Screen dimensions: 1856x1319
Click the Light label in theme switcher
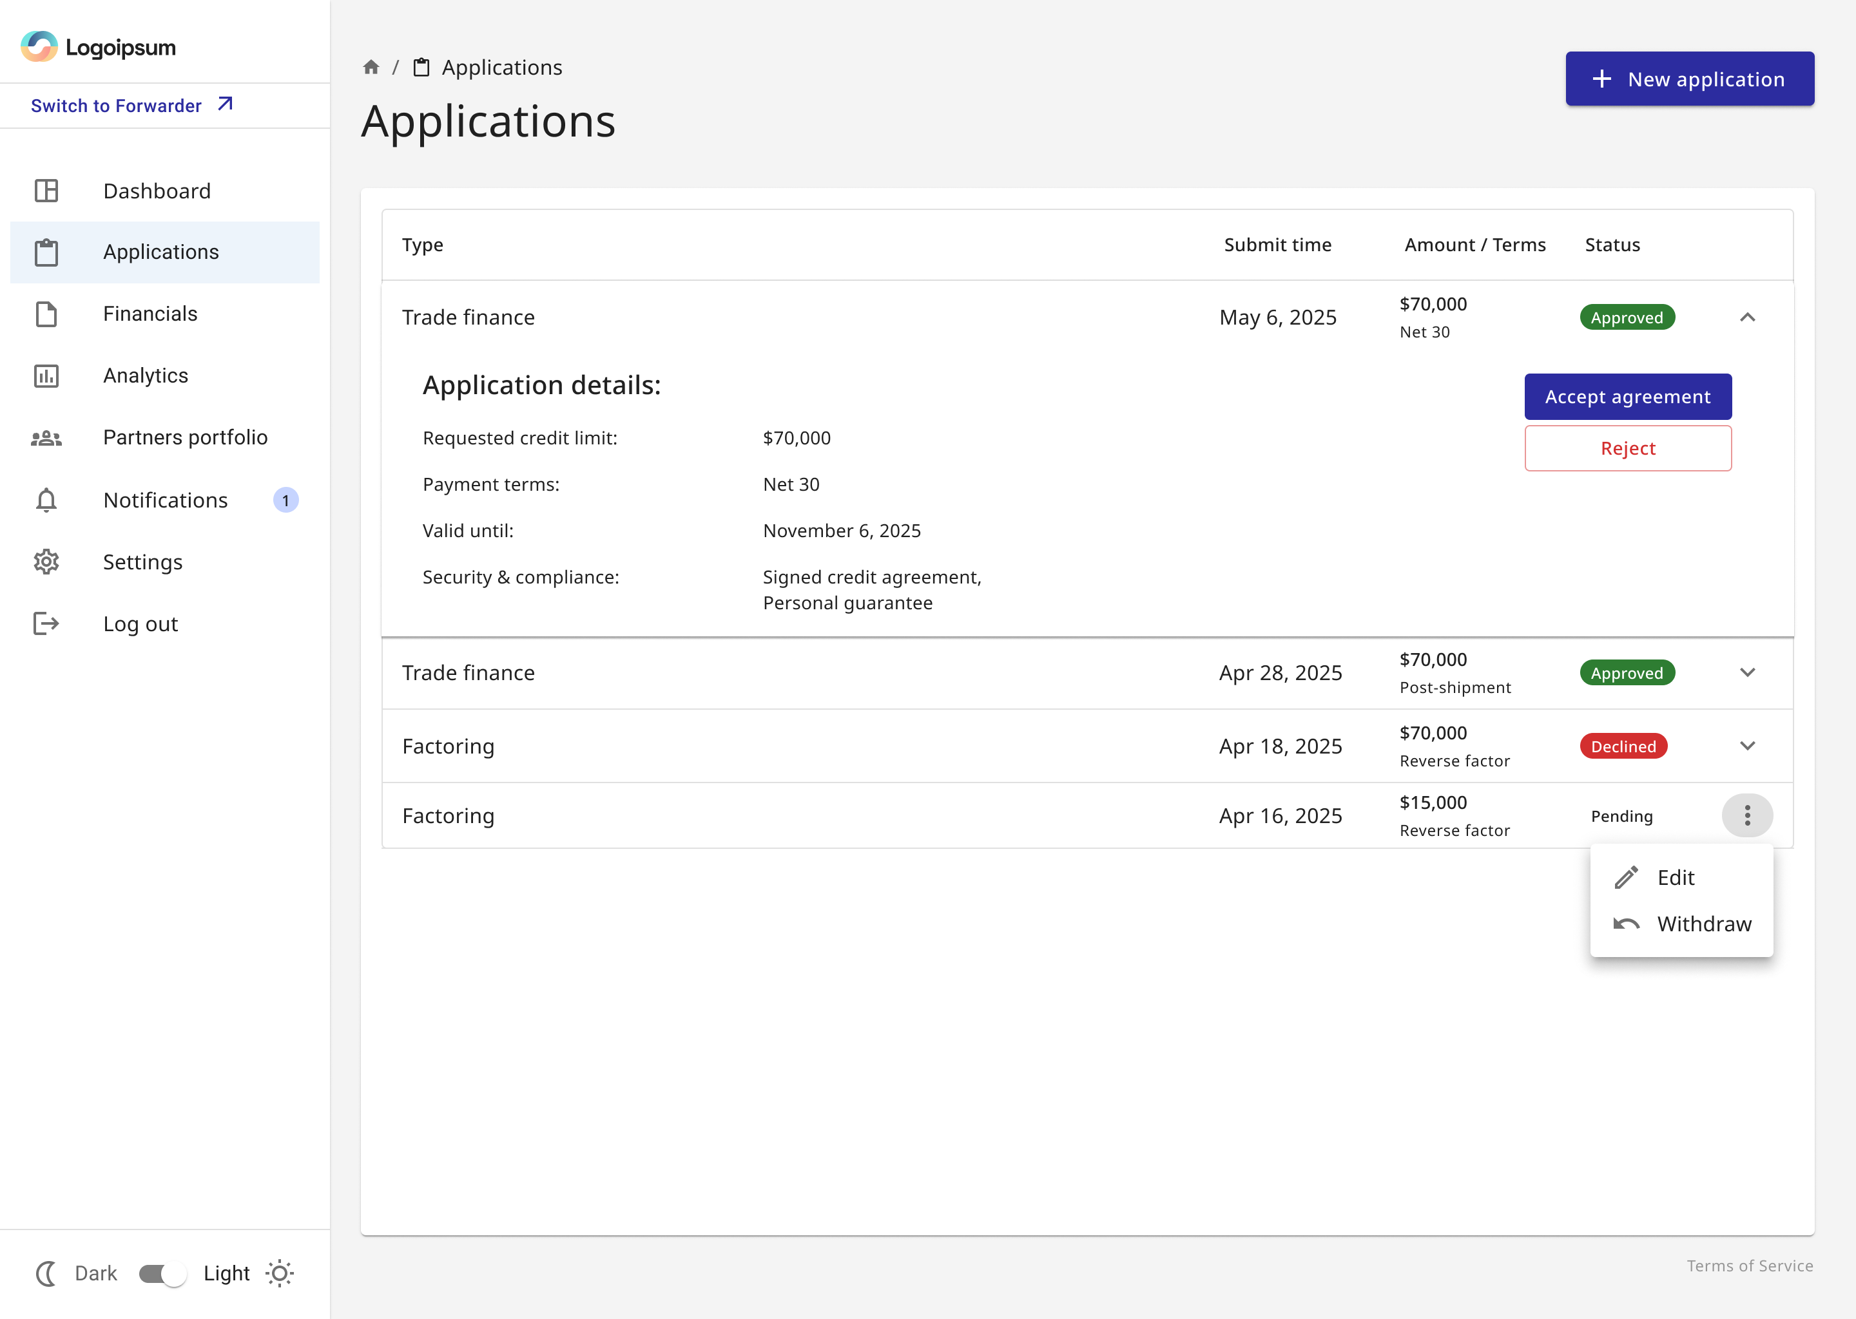coord(226,1273)
